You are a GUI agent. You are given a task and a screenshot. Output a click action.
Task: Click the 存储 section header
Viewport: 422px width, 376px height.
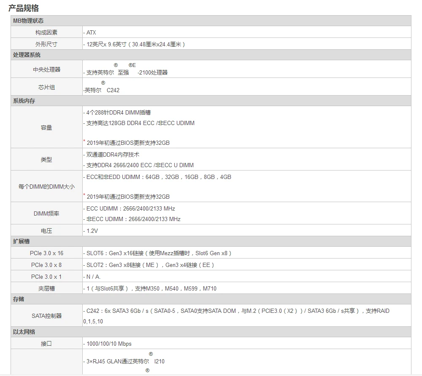pos(211,299)
